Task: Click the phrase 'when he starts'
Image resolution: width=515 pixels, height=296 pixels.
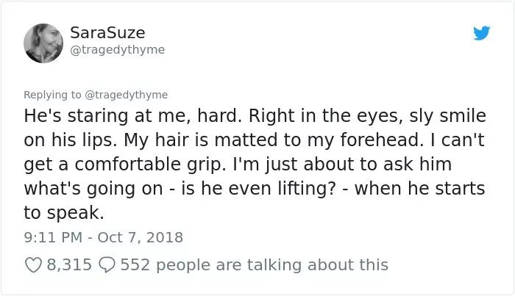Action: 420,189
